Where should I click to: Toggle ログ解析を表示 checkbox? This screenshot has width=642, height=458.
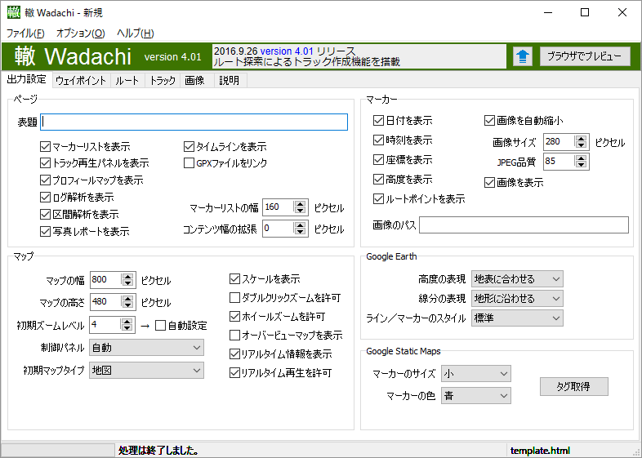pyautogui.click(x=45, y=198)
